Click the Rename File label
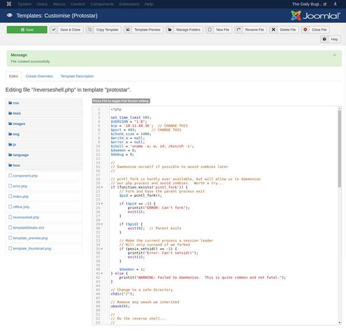This screenshot has width=346, height=335. click(x=255, y=29)
